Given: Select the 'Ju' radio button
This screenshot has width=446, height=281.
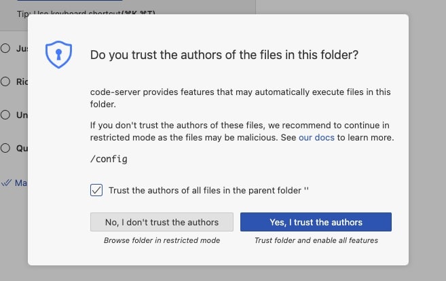Looking at the screenshot, I should [5, 48].
